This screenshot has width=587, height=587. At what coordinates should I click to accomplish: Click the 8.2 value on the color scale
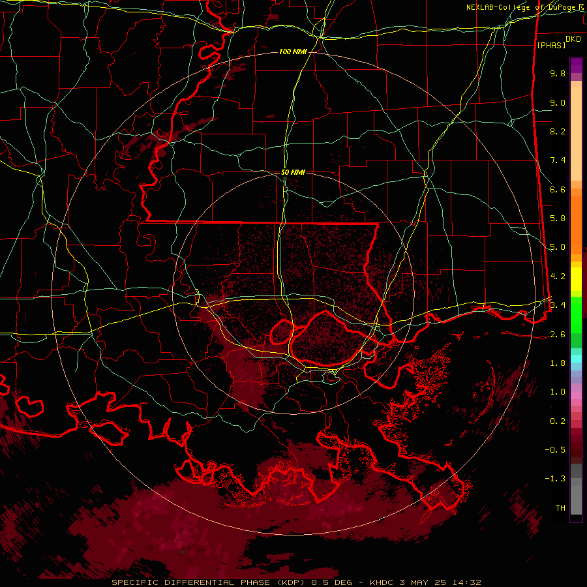[x=558, y=131]
